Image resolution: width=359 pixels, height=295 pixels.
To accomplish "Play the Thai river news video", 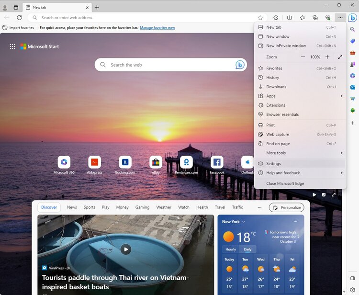I will pyautogui.click(x=126, y=249).
